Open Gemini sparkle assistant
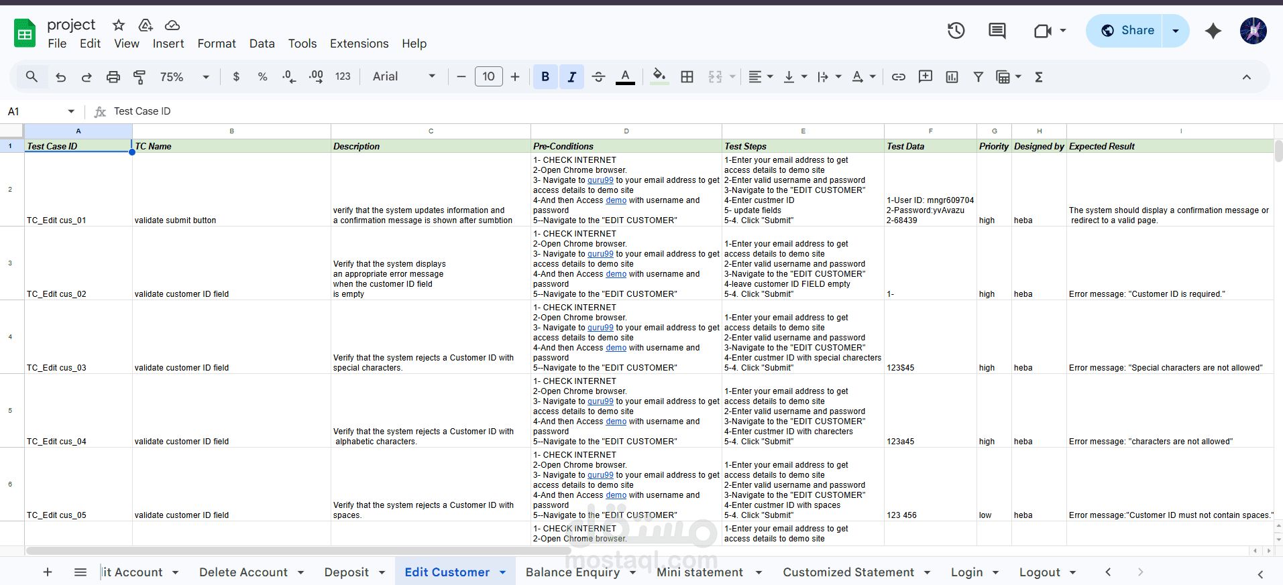 [x=1213, y=31]
